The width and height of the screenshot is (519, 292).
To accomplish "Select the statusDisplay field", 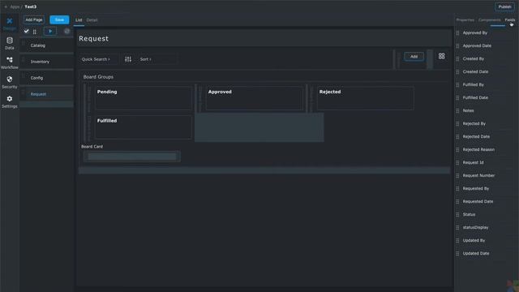I will [x=475, y=227].
